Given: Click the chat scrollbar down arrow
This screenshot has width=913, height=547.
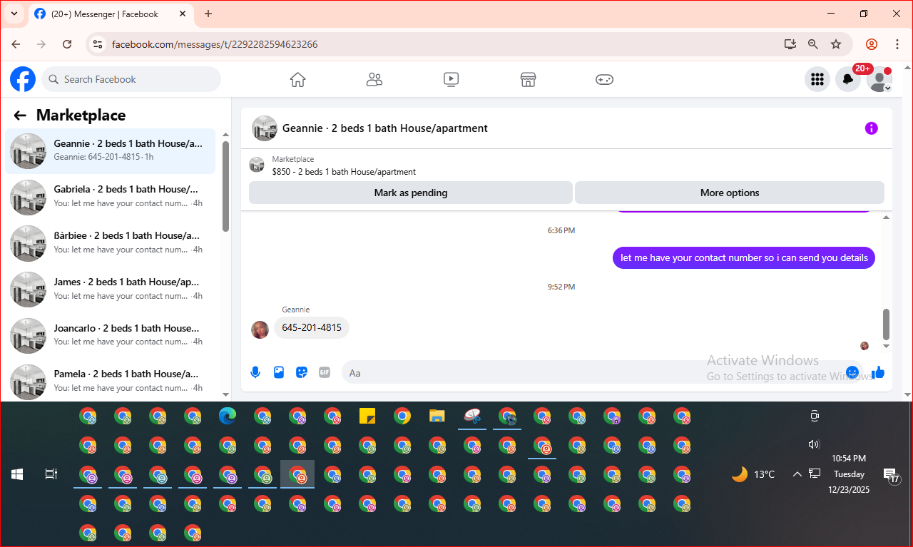Looking at the screenshot, I should click(887, 346).
